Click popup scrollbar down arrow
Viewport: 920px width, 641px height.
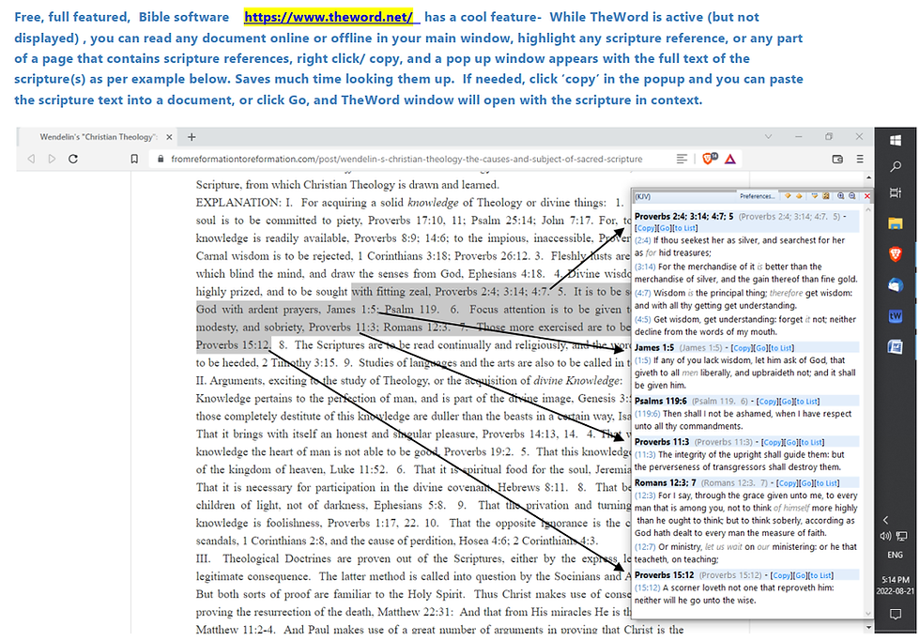point(868,614)
